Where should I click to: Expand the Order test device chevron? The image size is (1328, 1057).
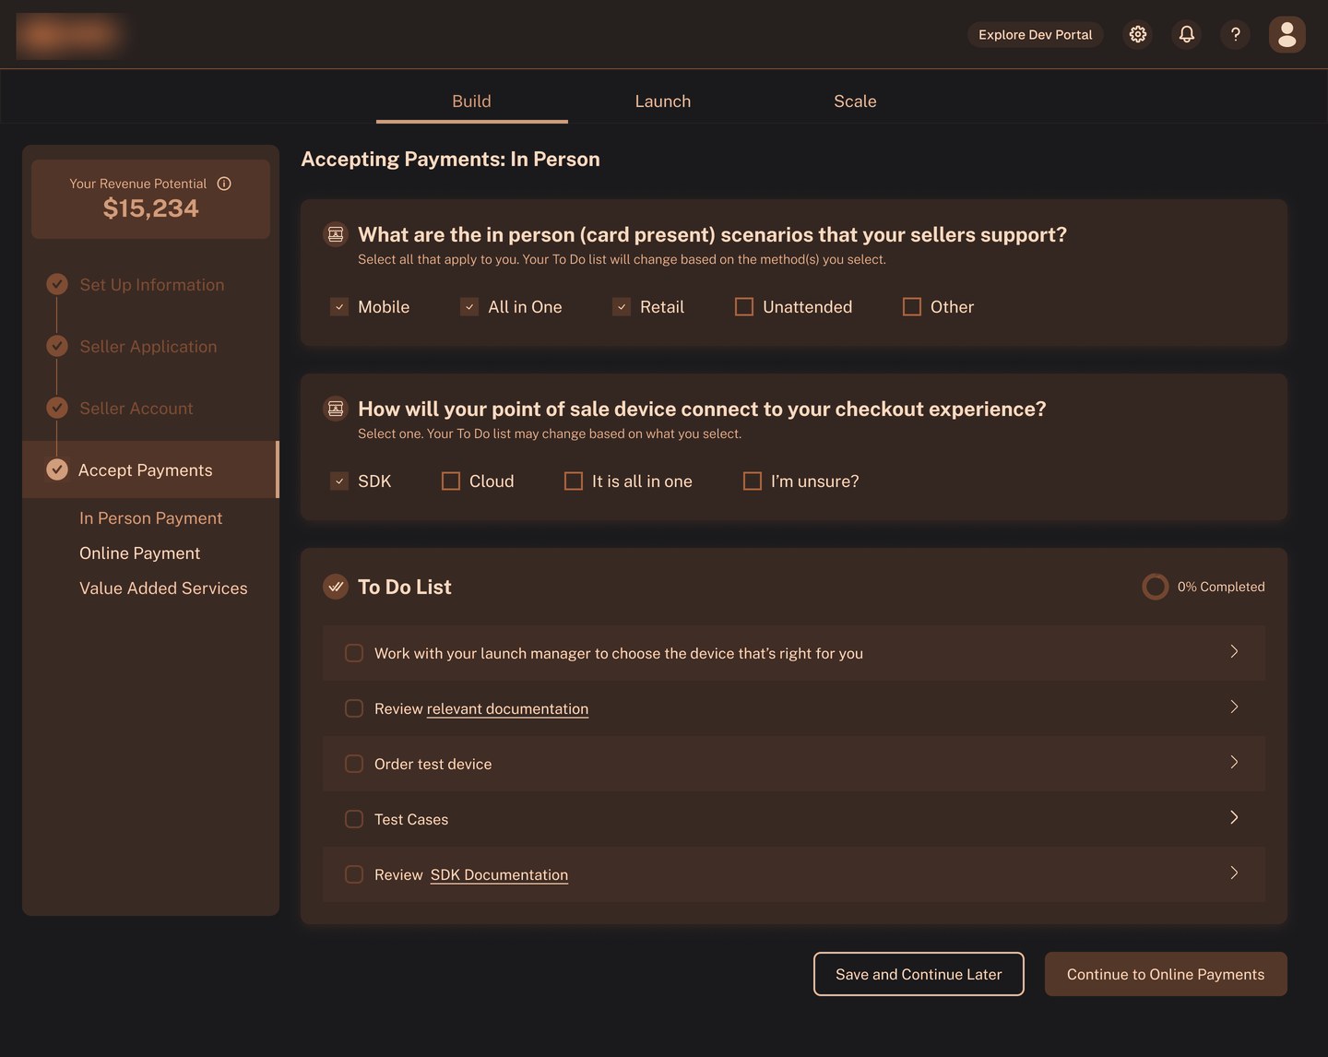click(1234, 762)
